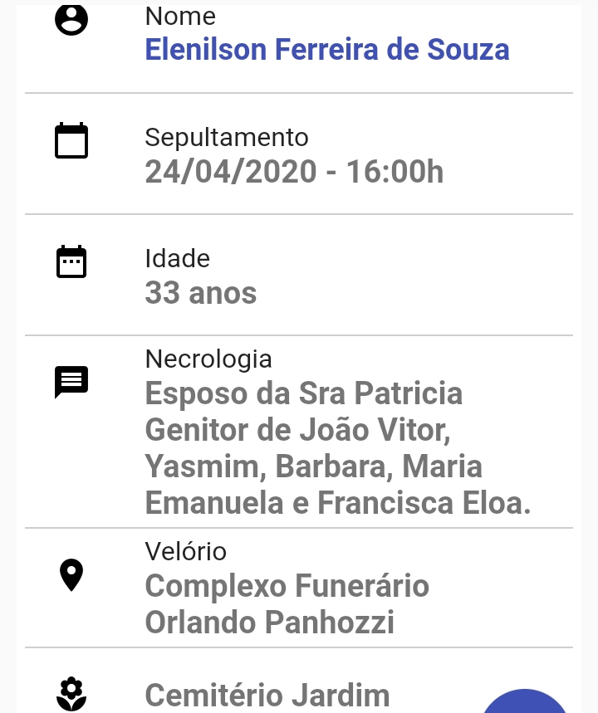Open Complexo Funerário Orlando Panhozzi location
The height and width of the screenshot is (713, 598).
(x=287, y=604)
